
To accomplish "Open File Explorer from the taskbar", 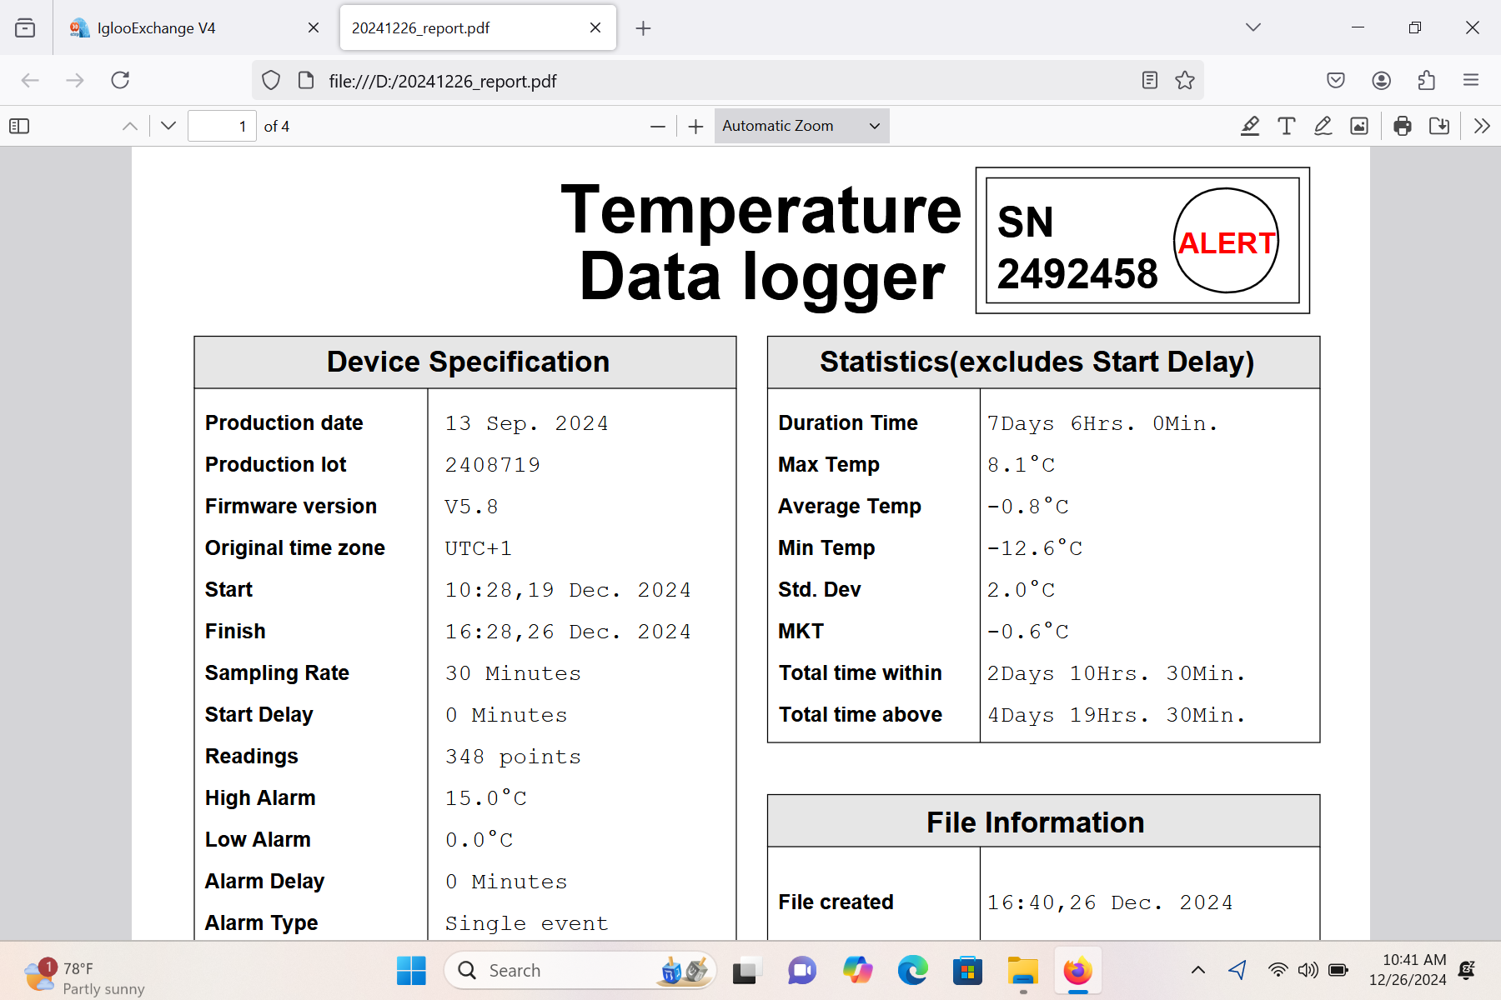I will (1022, 971).
